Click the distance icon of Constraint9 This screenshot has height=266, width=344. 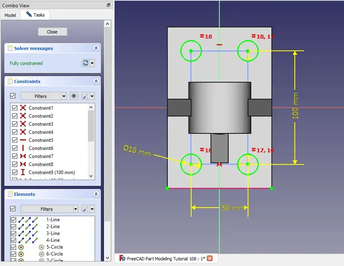pos(23,172)
